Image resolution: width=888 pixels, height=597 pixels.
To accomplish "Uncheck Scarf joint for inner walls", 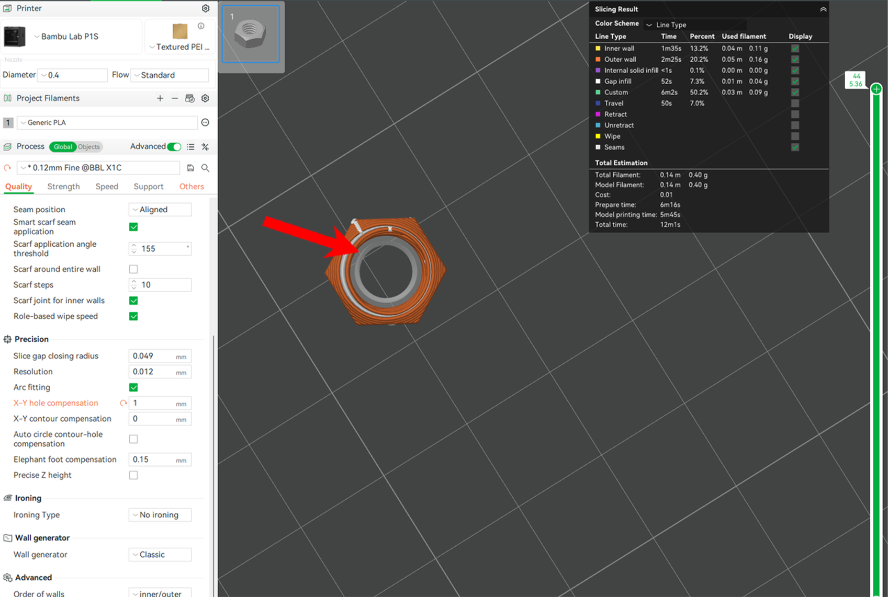I will (x=133, y=301).
